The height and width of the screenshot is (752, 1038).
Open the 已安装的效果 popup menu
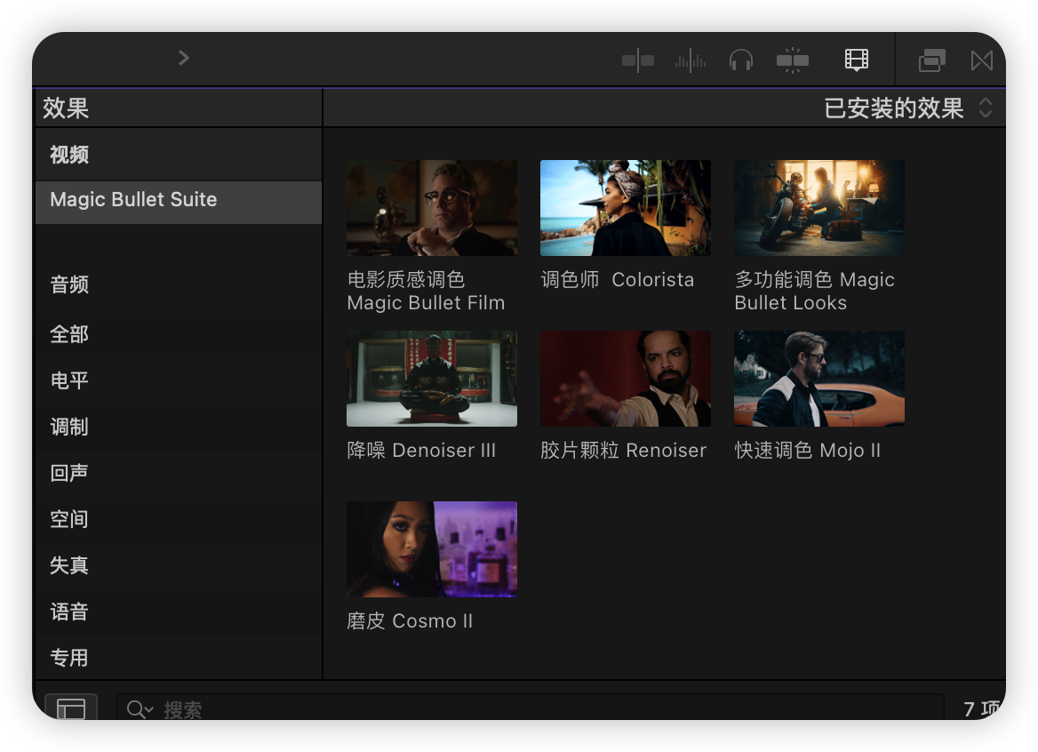[x=907, y=108]
